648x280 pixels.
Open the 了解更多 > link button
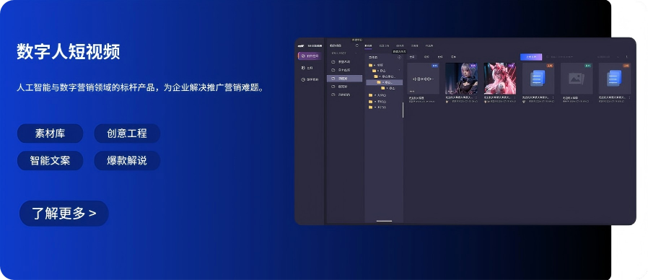64,214
